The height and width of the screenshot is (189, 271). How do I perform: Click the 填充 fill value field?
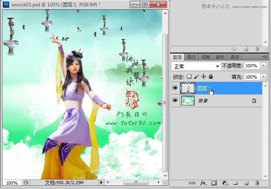tap(252, 76)
